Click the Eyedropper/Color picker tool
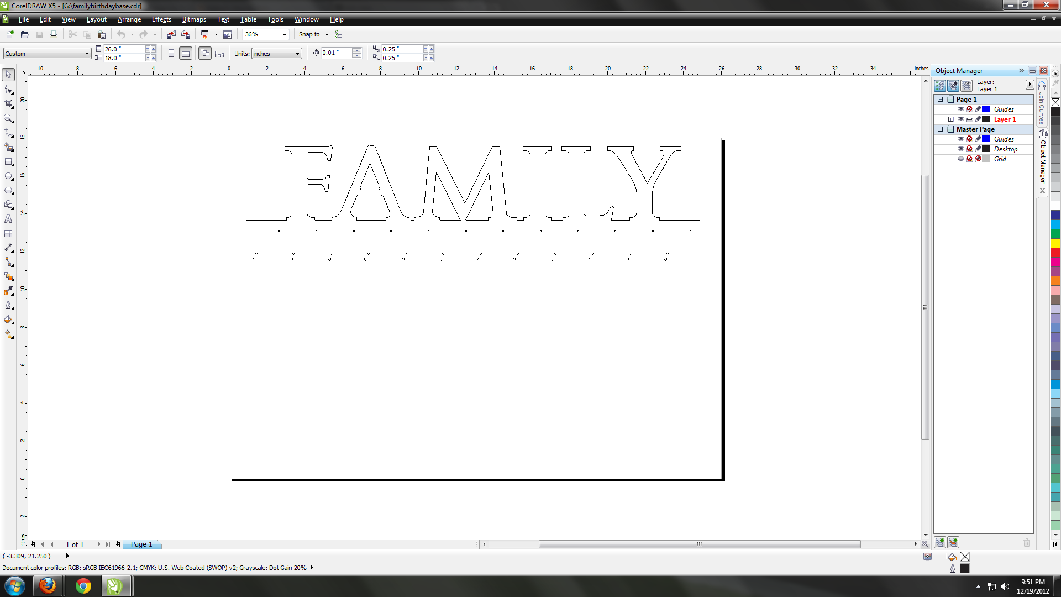Viewport: 1061px width, 597px height. coord(9,291)
